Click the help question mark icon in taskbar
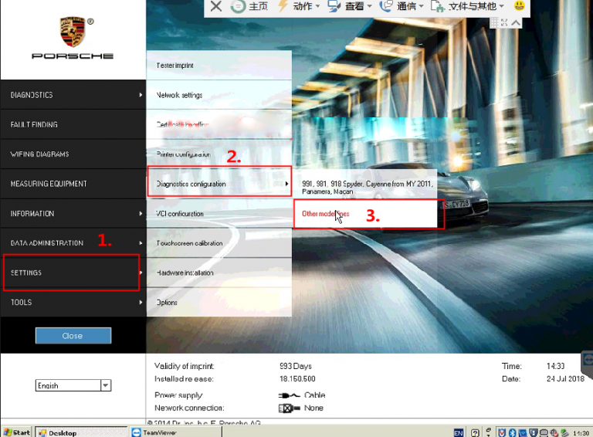This screenshot has height=437, width=593. pyautogui.click(x=476, y=433)
